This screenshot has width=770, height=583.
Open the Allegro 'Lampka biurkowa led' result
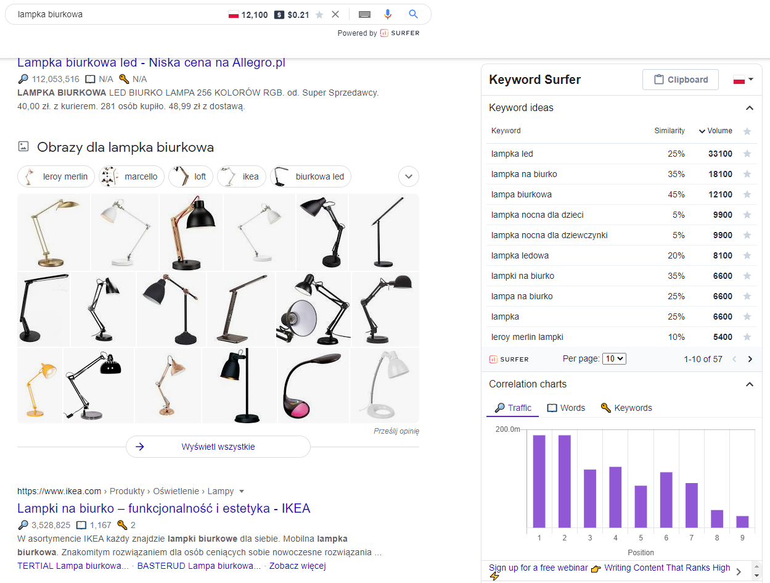click(x=151, y=62)
